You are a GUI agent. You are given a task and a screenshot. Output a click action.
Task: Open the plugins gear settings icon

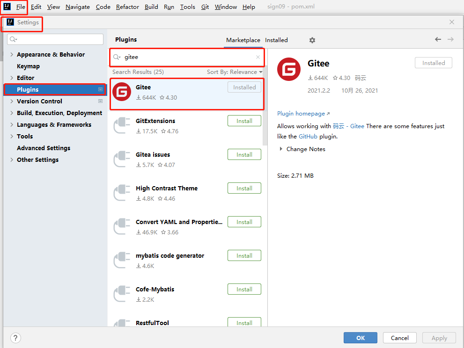312,40
